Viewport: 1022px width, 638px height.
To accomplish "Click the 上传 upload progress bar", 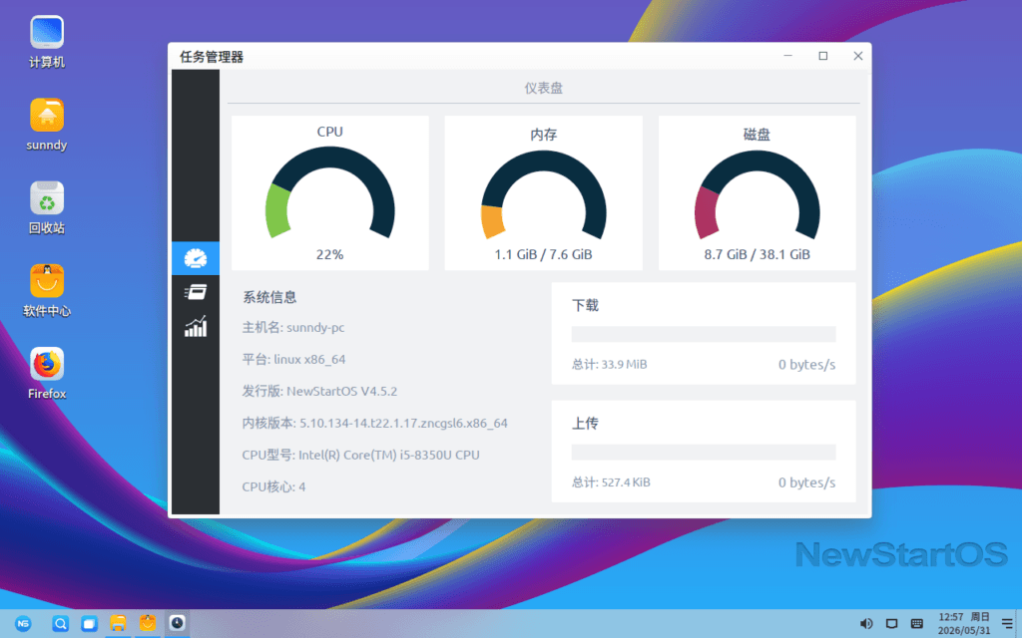I will pos(704,452).
